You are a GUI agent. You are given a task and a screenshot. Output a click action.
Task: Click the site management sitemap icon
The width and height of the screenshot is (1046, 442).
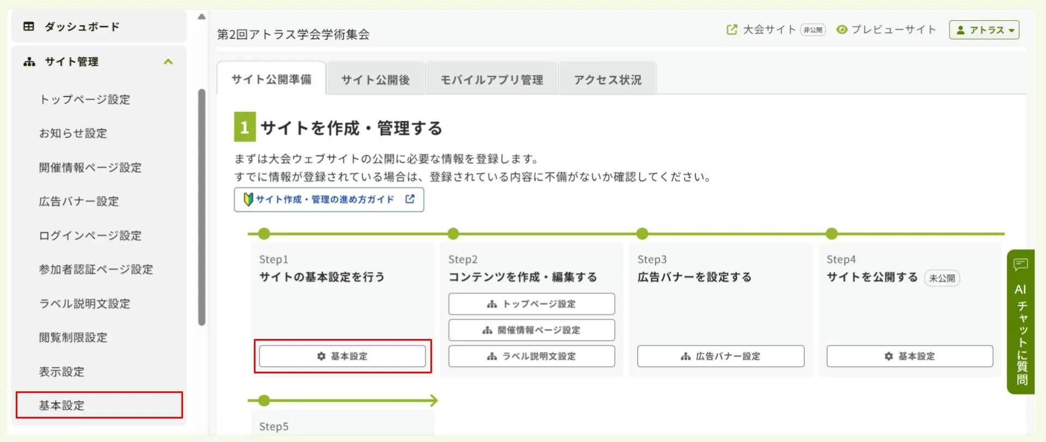(x=29, y=62)
